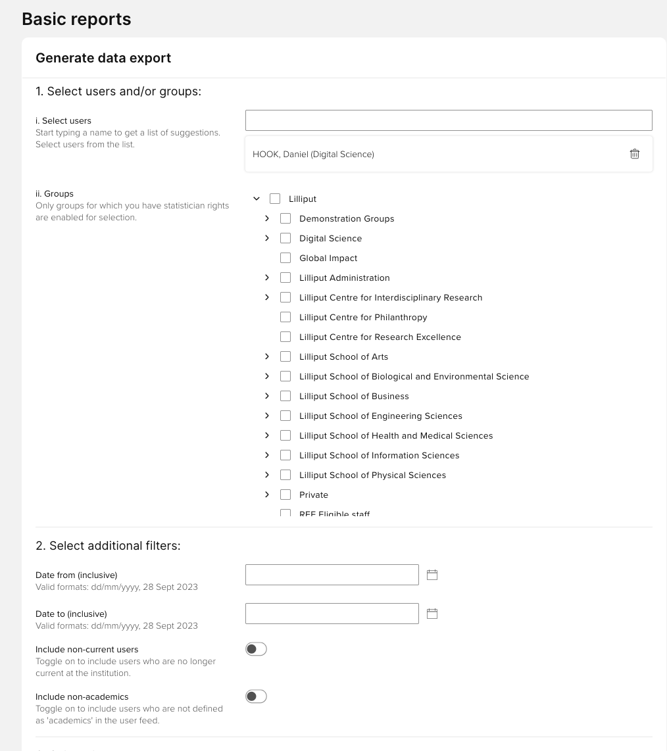The width and height of the screenshot is (667, 751).
Task: Click Lilliput Centre for Research Excellence label
Action: click(380, 337)
